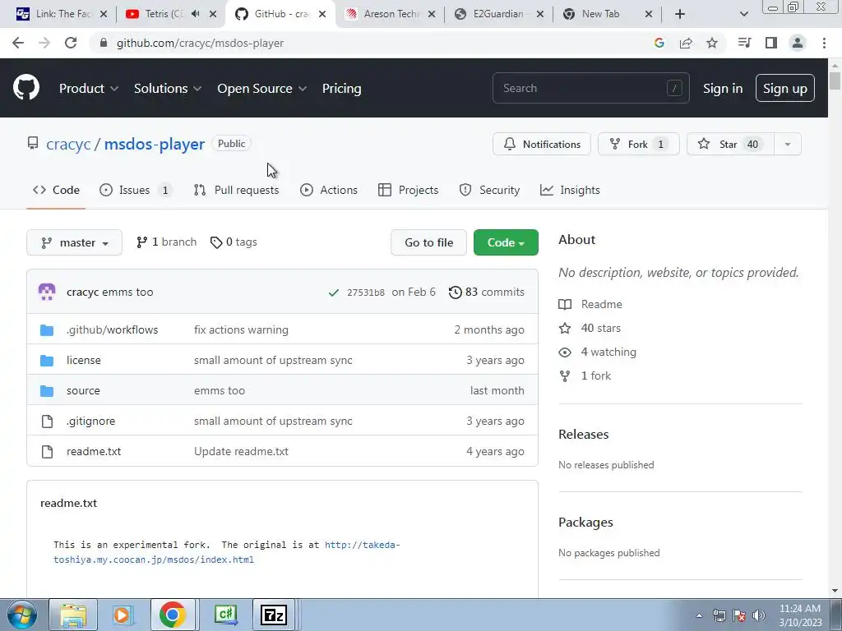
Task: Open the Issues tab
Action: pos(136,190)
